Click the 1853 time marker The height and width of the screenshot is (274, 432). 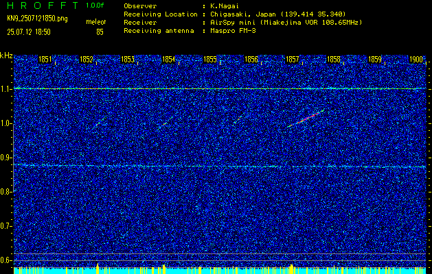[128, 60]
